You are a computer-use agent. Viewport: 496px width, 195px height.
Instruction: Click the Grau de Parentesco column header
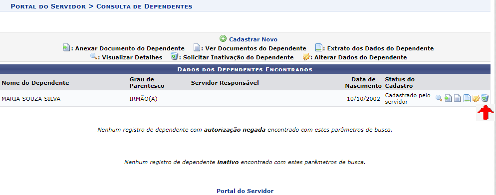[x=147, y=82]
